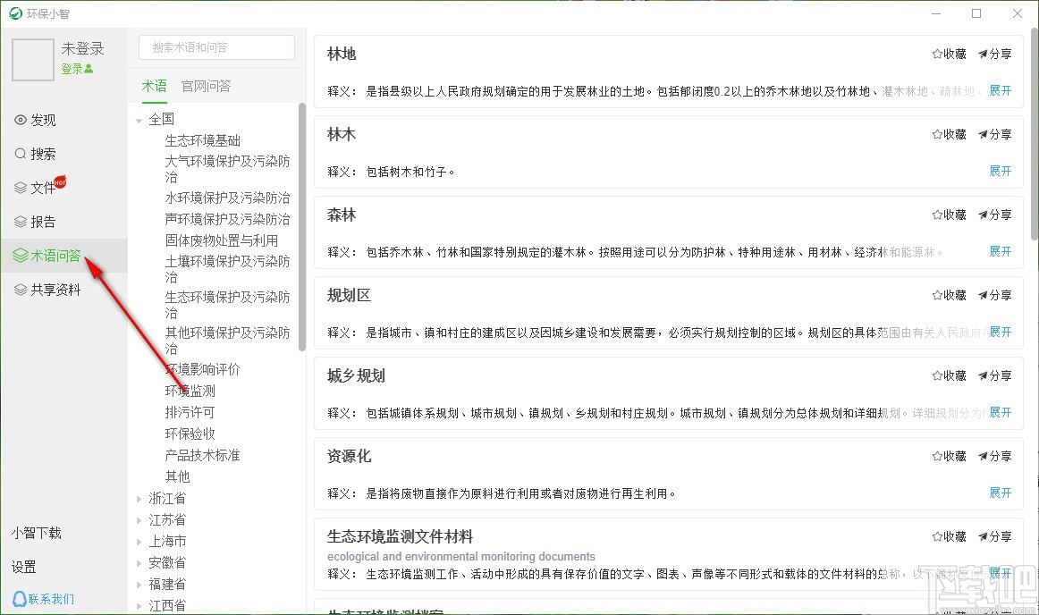This screenshot has width=1039, height=615.
Task: Open the 报告 (Reports) section
Action: (x=37, y=222)
